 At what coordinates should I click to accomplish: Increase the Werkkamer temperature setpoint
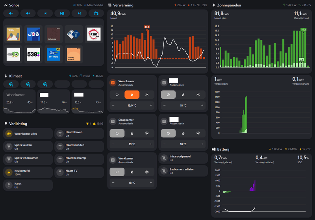pyautogui.click(x=151, y=183)
